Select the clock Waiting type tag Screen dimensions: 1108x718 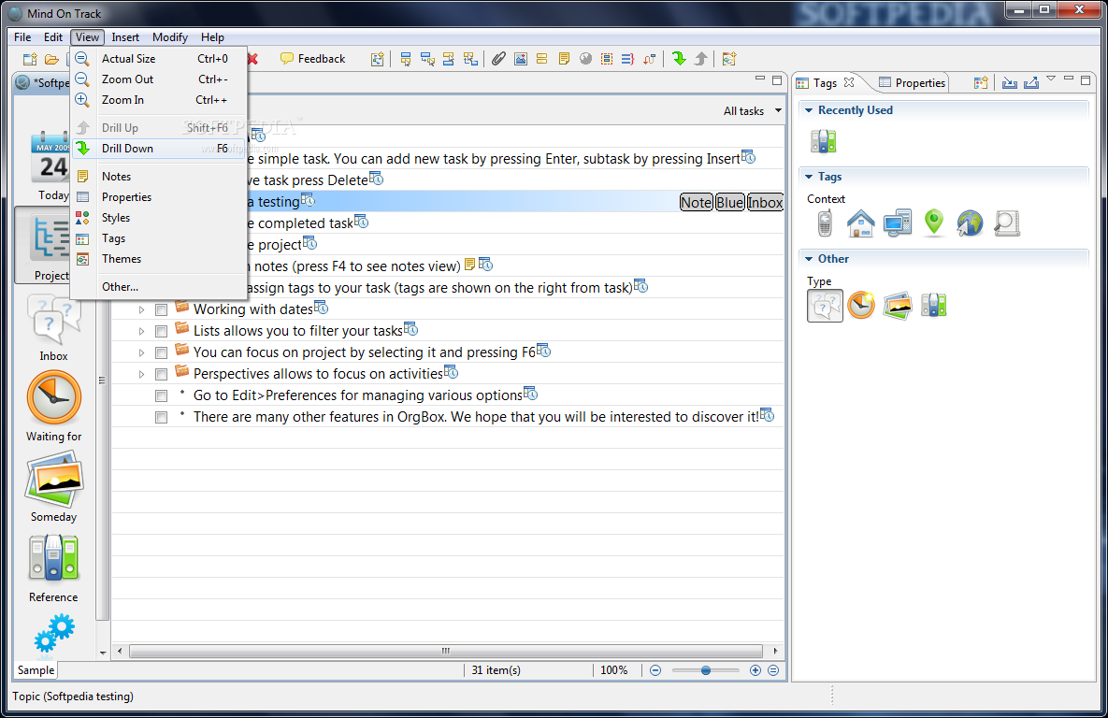861,306
